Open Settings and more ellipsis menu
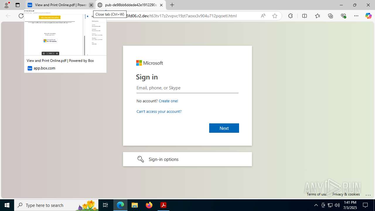Viewport: 375px width, 211px height. pyautogui.click(x=356, y=16)
